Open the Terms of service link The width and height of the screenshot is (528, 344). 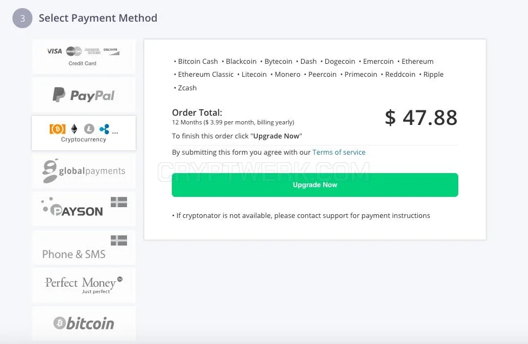pos(339,153)
